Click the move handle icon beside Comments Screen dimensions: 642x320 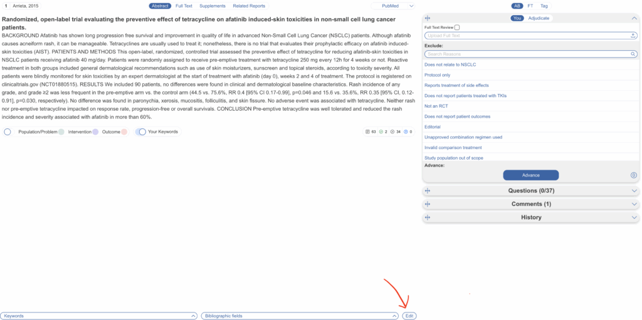428,204
